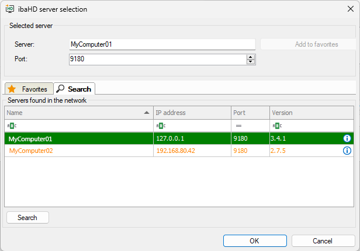This screenshot has height=251, width=360.
Task: Select the MyComputer02 row
Action: 179,151
